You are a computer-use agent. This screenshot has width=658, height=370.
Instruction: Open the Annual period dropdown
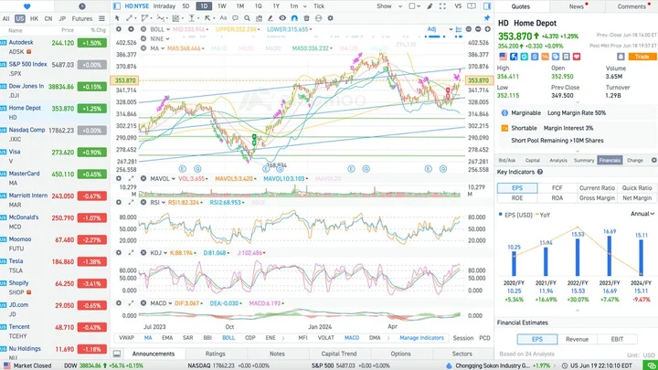pos(642,214)
